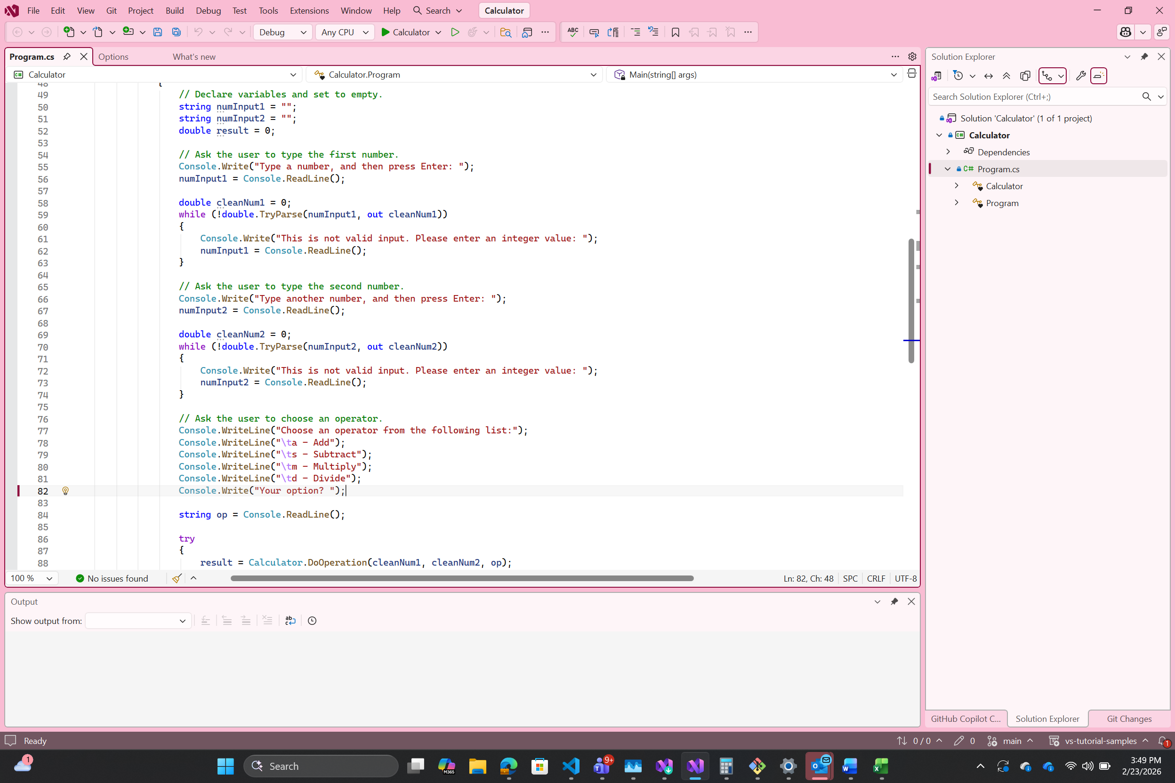Expand the Dependencies node
This screenshot has height=783, width=1175.
(x=948, y=152)
